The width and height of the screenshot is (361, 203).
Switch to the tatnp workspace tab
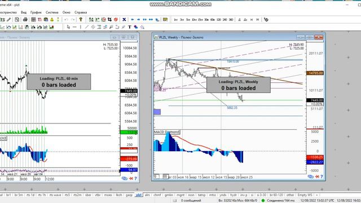click(202, 195)
